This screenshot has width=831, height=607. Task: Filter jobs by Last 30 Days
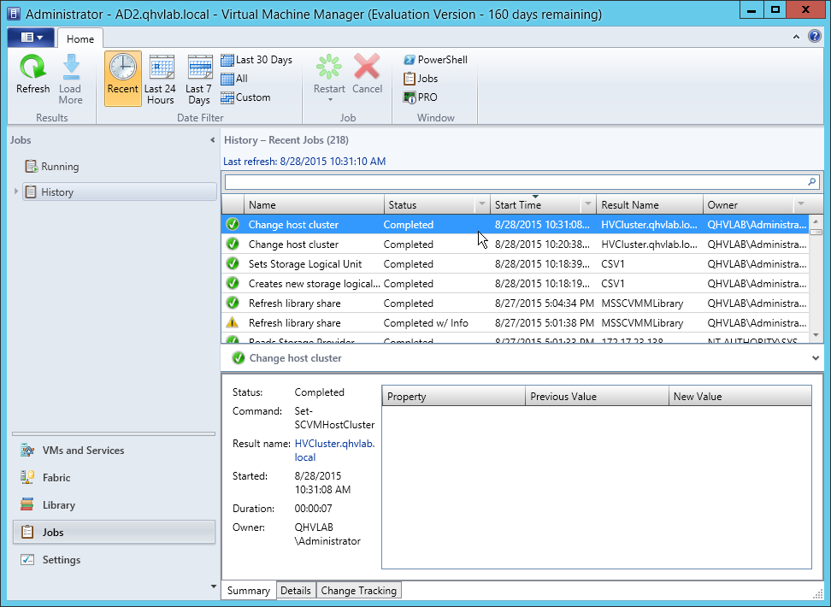point(256,60)
